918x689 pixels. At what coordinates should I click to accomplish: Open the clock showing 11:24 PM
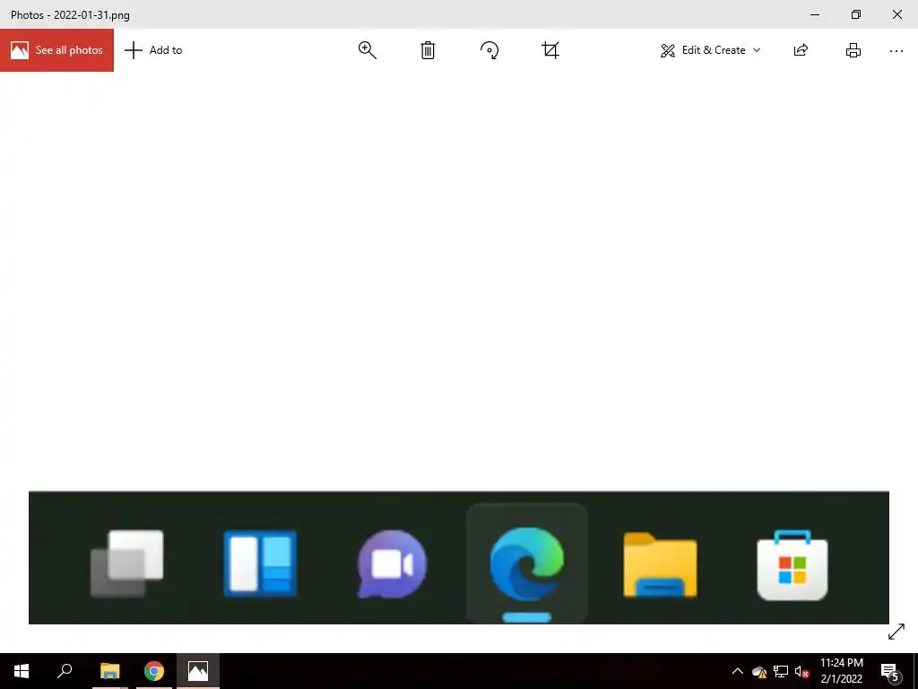click(x=841, y=671)
